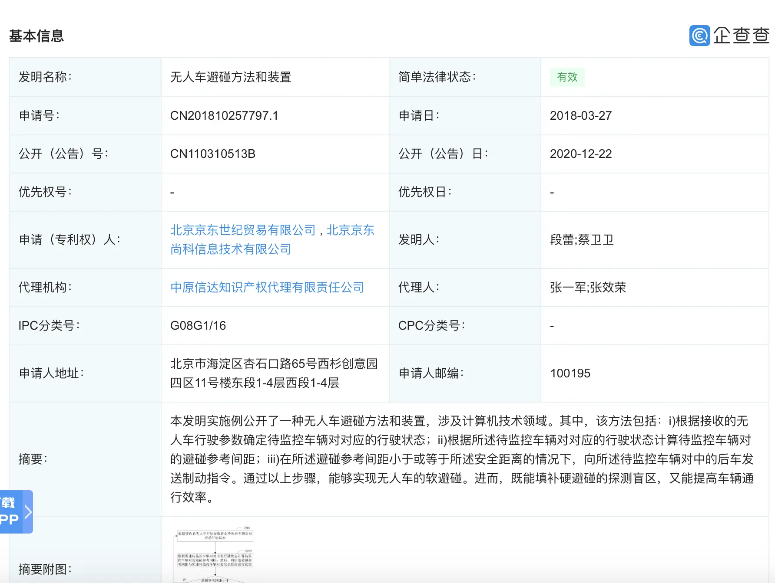Click the IPC分类号 field label
Screen dimensions: 775x583
[49, 326]
